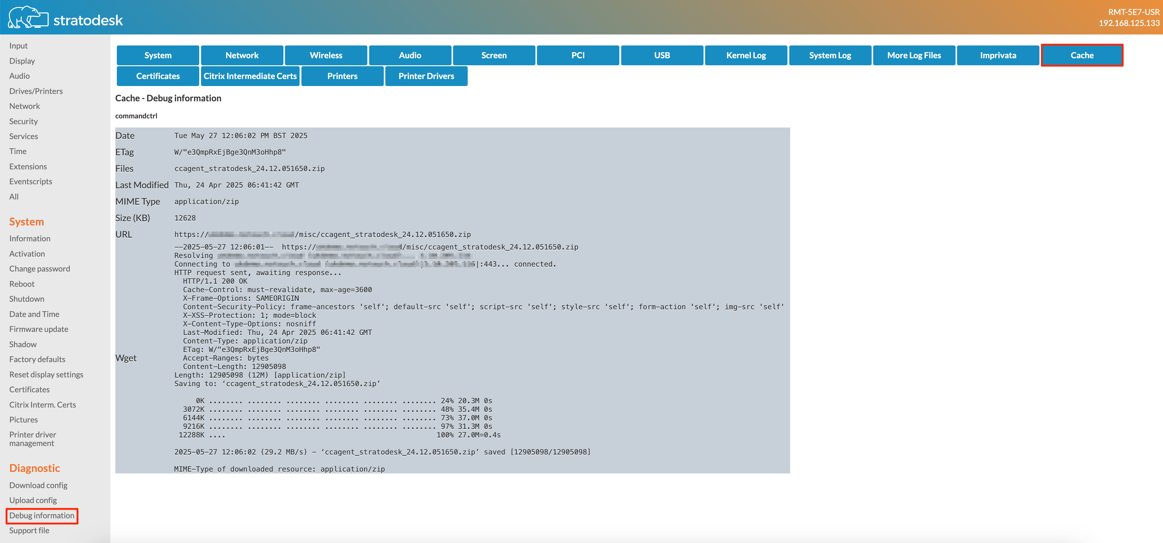Open sidebar Network settings link
The height and width of the screenshot is (543, 1163).
24,106
